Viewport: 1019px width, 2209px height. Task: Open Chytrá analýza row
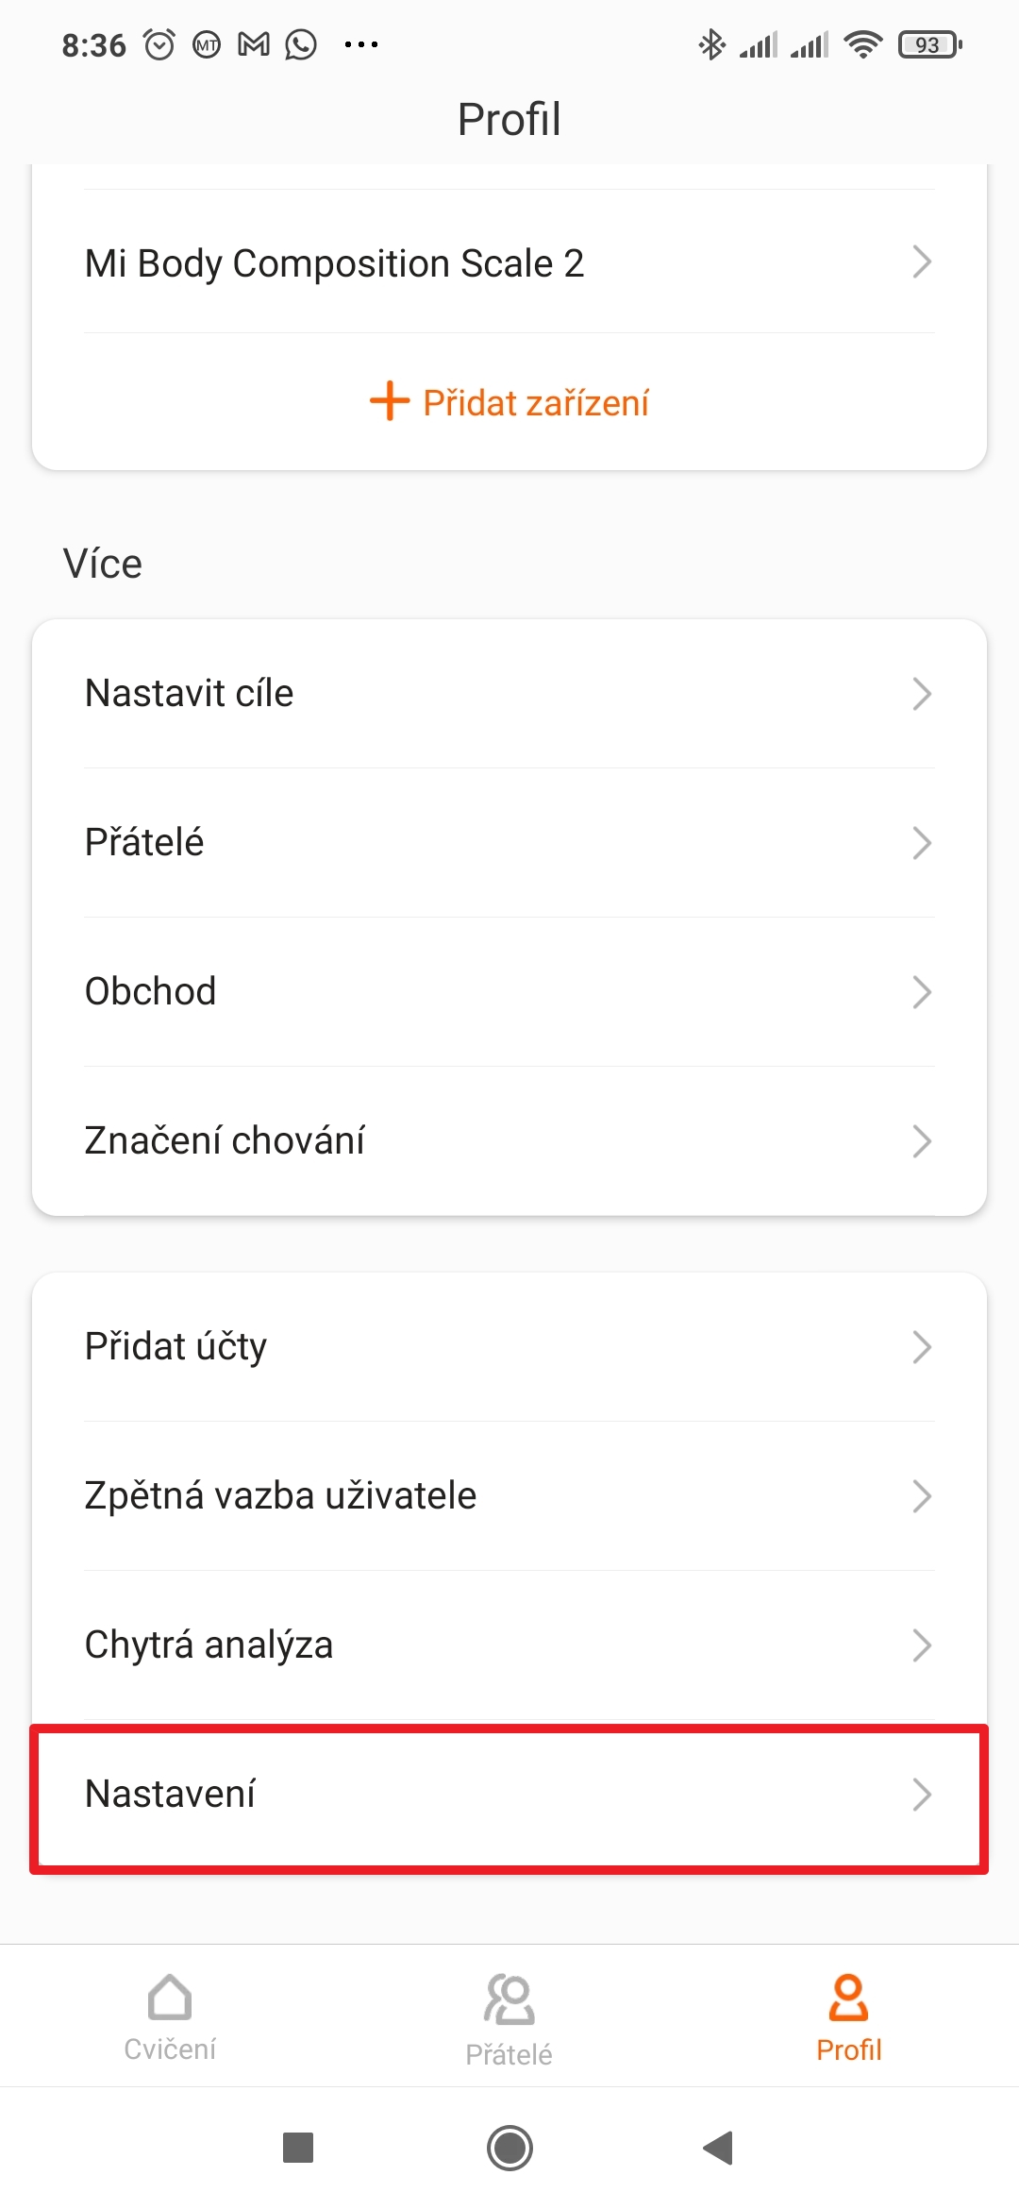(x=509, y=1644)
